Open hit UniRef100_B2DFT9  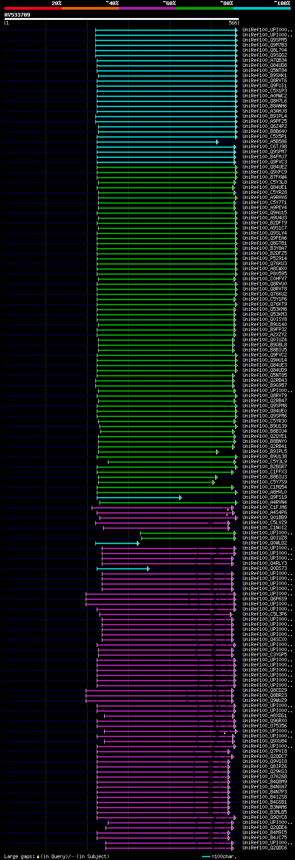[265, 223]
